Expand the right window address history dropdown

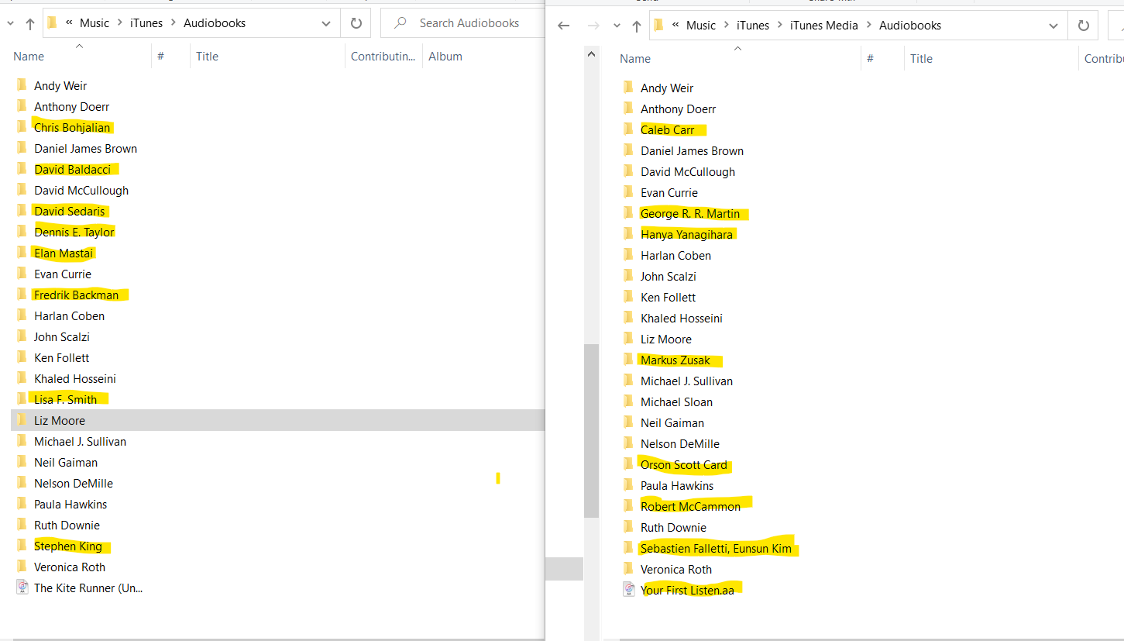(x=1054, y=26)
